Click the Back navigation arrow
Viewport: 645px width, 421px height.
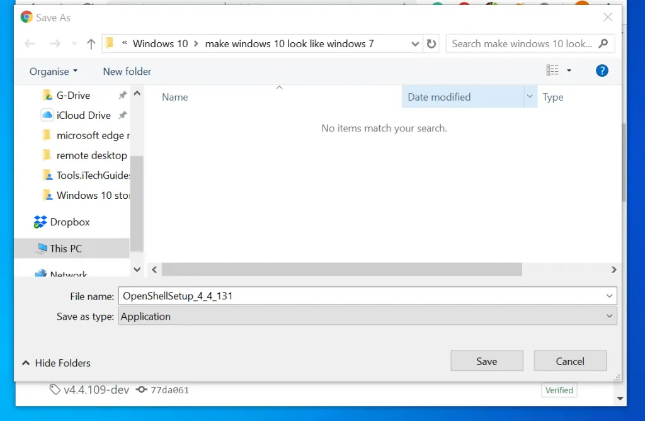[30, 44]
